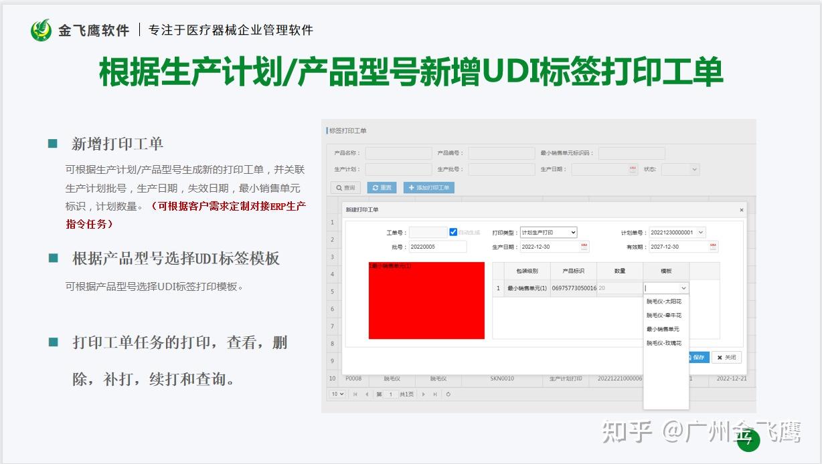Click the 生产计划 filter input
Image resolution: width=822 pixels, height=464 pixels.
398,169
